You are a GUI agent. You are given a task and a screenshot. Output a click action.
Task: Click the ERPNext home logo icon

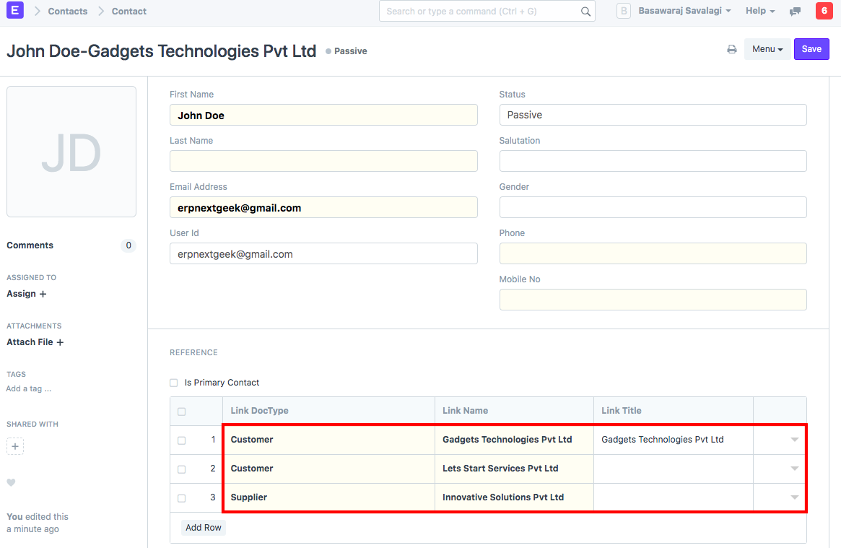(14, 11)
